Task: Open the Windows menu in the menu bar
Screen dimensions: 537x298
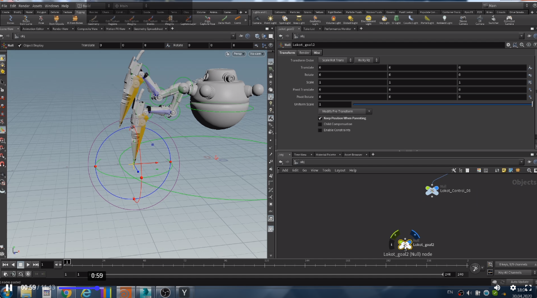Action: pyautogui.click(x=51, y=6)
